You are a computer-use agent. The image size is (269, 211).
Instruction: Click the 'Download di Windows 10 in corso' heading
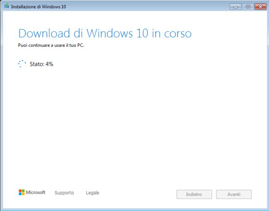point(105,33)
